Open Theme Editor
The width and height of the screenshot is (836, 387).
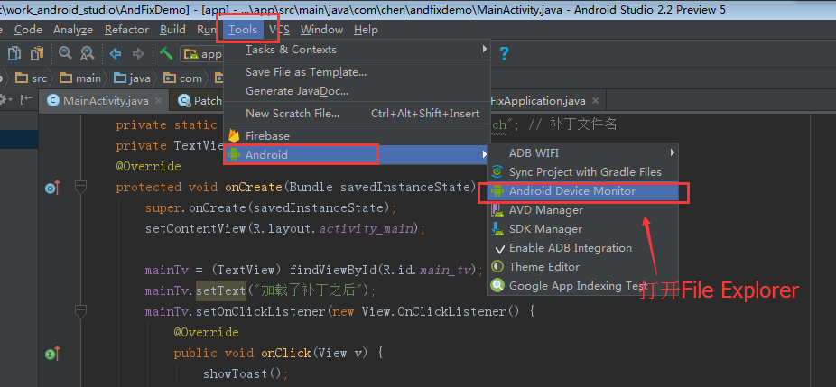(582, 266)
